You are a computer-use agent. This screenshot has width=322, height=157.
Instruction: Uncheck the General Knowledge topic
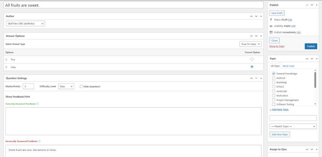point(274,73)
